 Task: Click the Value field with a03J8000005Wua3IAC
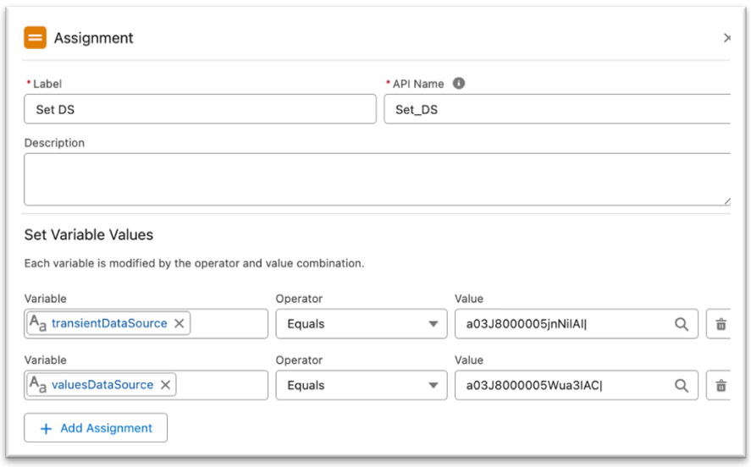563,386
